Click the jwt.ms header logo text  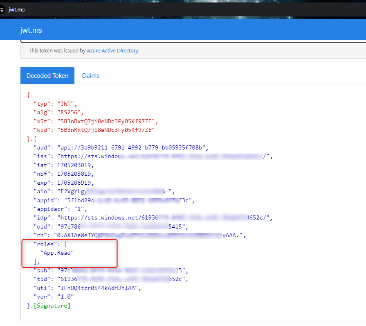point(31,30)
